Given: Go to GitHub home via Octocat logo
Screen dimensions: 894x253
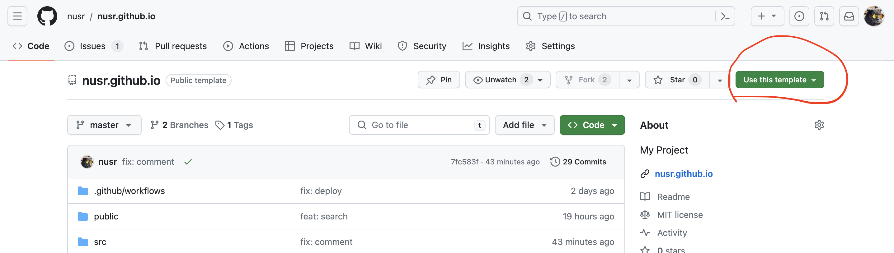Looking at the screenshot, I should click(x=47, y=16).
